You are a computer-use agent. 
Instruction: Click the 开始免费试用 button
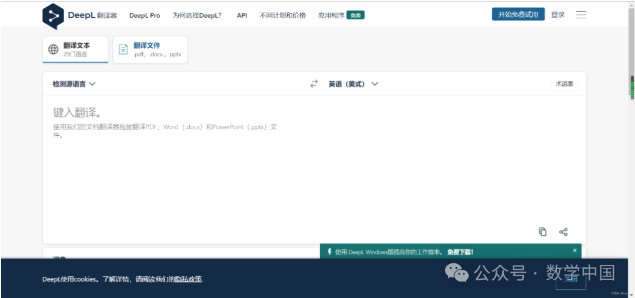click(x=519, y=14)
